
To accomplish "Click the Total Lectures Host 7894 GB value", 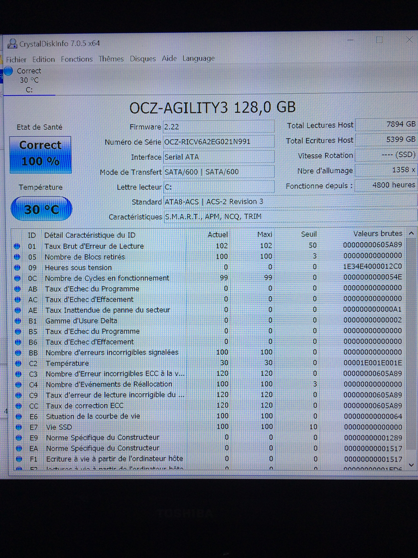I will [386, 125].
